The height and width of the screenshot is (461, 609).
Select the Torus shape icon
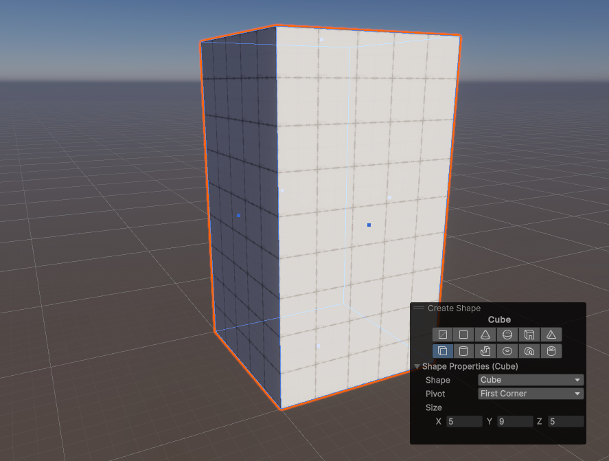(507, 351)
